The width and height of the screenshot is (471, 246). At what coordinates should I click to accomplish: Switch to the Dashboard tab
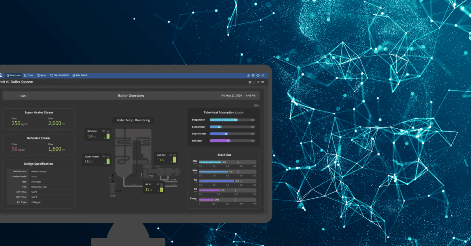[14, 75]
